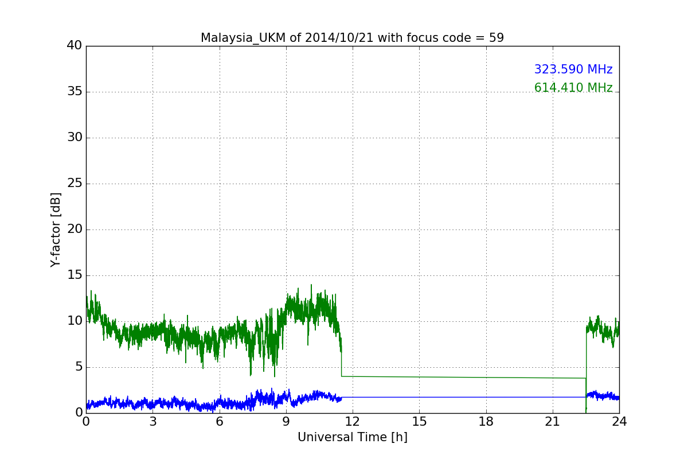Click the x-axis tick label '18'
Image resolution: width=688 pixels, height=459 pixels.
[486, 422]
